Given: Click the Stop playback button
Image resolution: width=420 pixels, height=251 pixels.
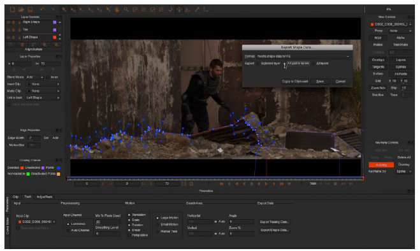Looking at the screenshot, I should click(x=252, y=183).
